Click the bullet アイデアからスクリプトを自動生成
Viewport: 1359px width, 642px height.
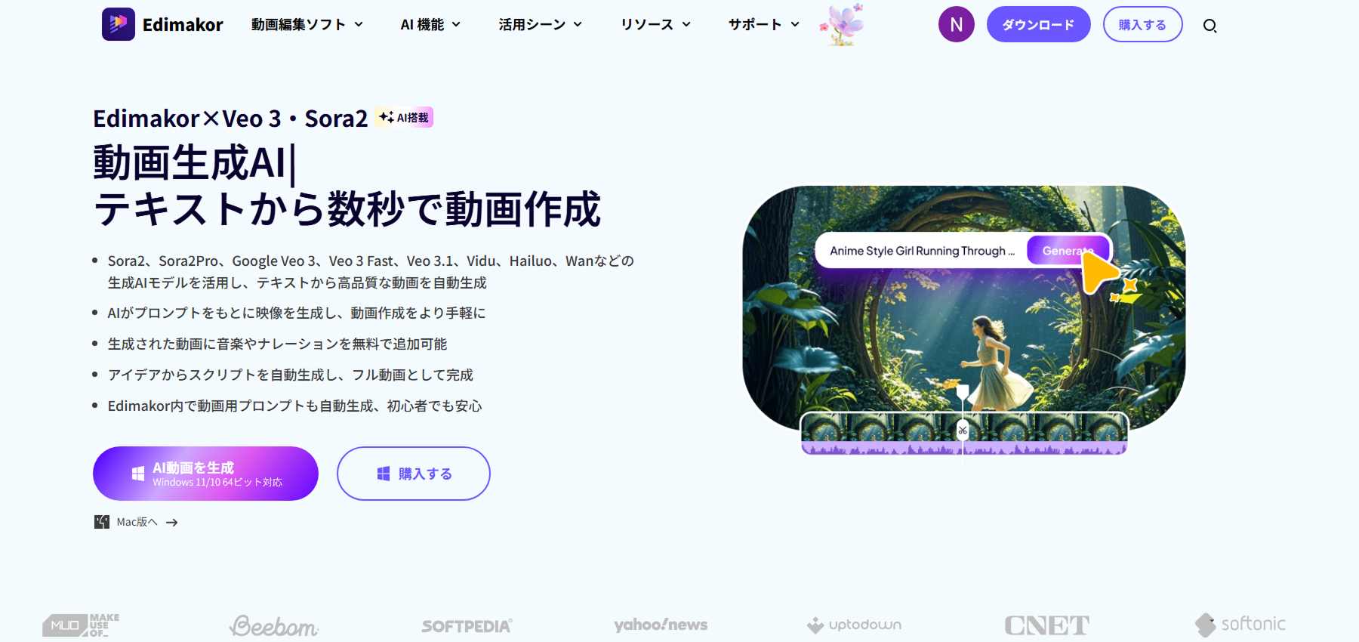click(291, 375)
